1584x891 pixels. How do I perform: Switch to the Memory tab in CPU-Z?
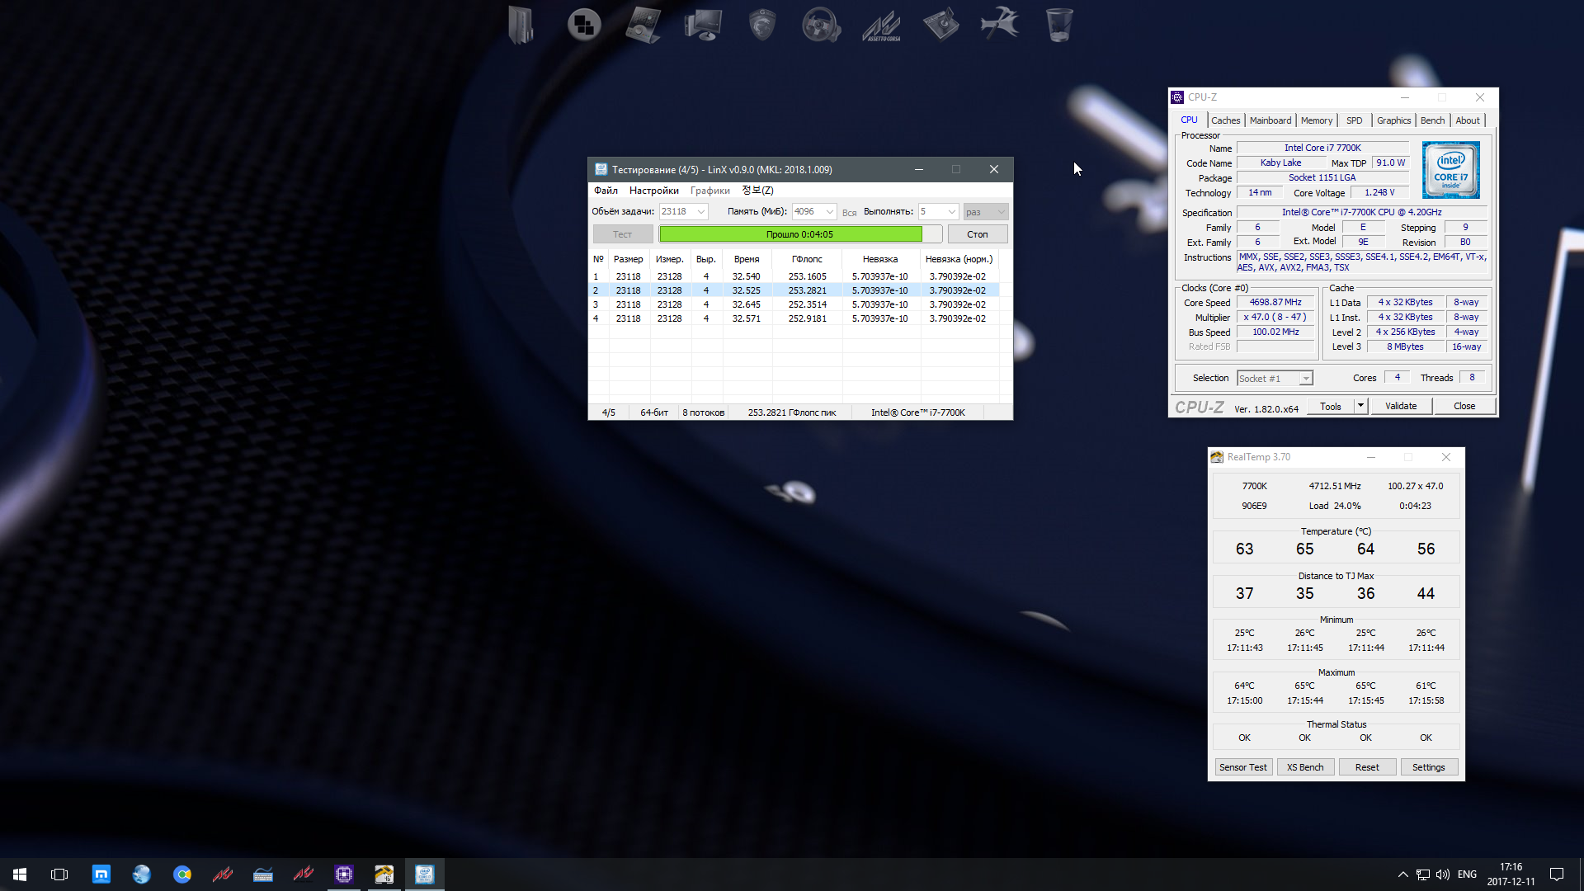(x=1316, y=120)
